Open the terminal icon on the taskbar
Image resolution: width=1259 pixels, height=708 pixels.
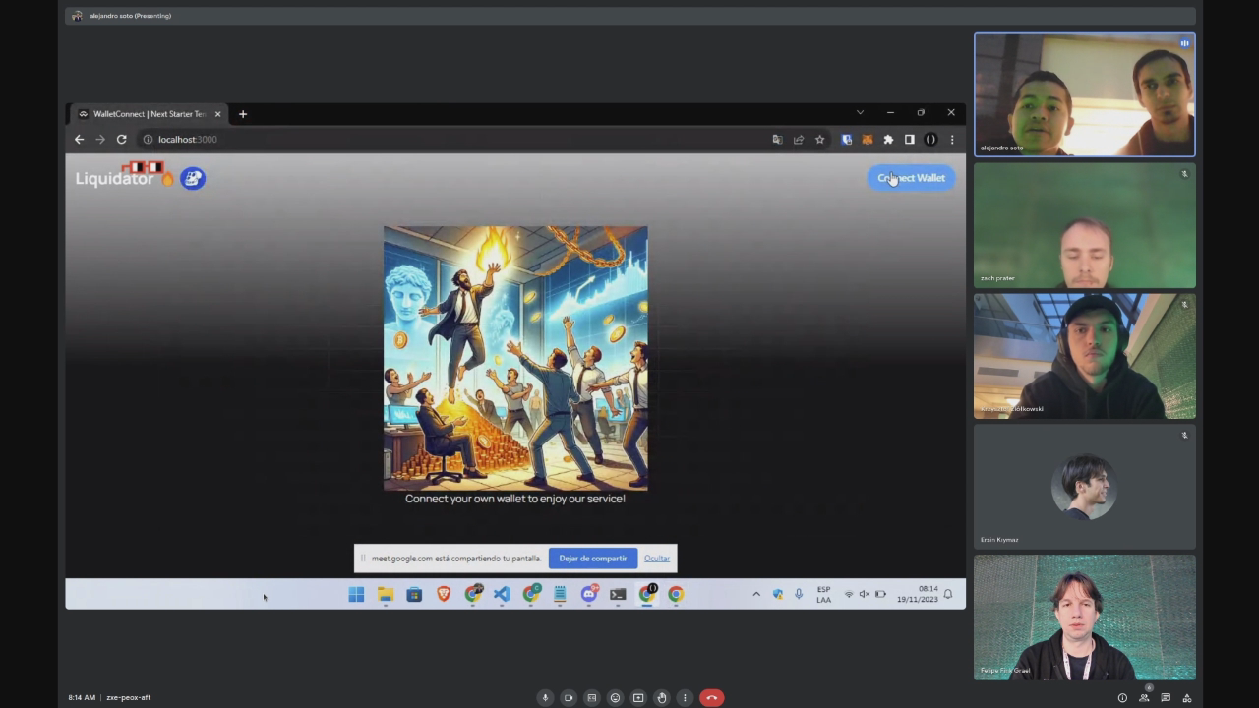[x=618, y=594]
